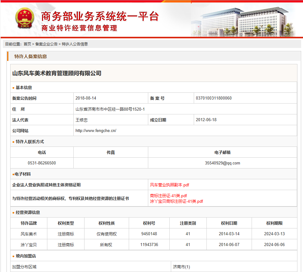Open 涂丫宝贝商标注册证-41类.pdf attachment
Screen dimensions: 303x272
(176, 201)
